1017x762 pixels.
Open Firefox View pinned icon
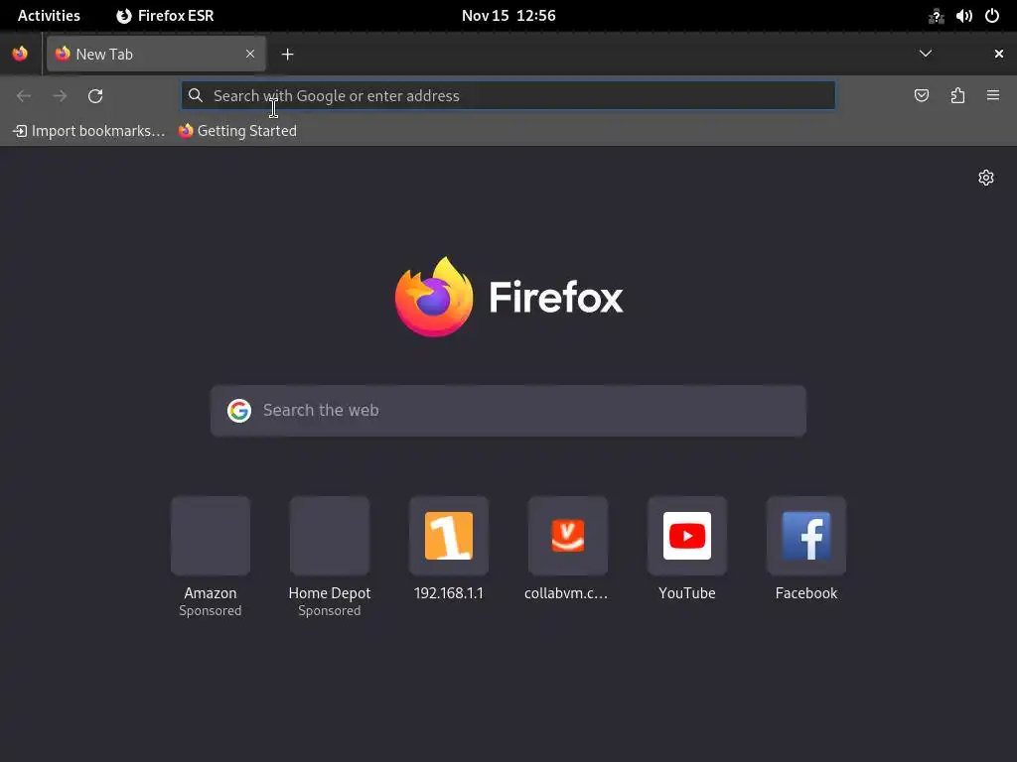tap(20, 54)
